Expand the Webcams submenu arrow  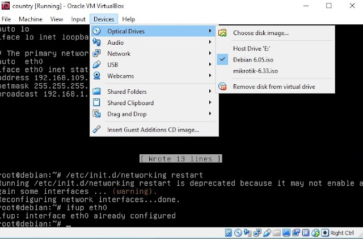click(x=210, y=76)
